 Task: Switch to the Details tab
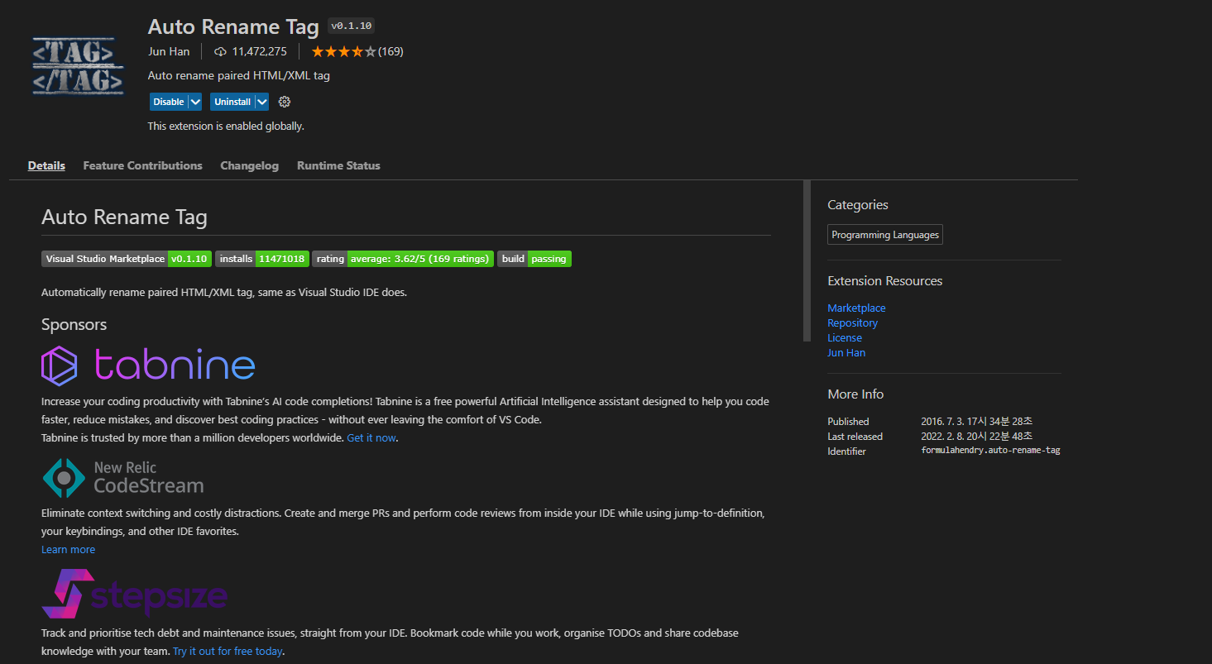[46, 165]
